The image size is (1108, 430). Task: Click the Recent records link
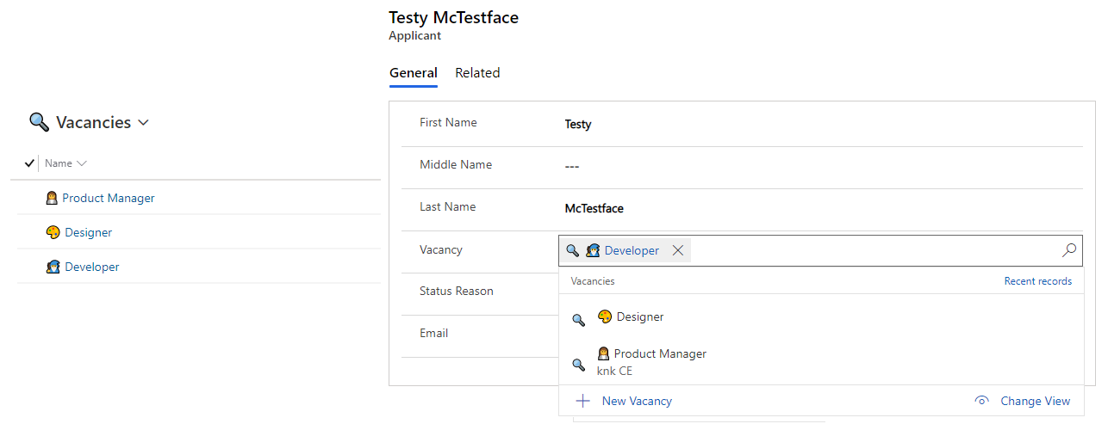pyautogui.click(x=1038, y=281)
